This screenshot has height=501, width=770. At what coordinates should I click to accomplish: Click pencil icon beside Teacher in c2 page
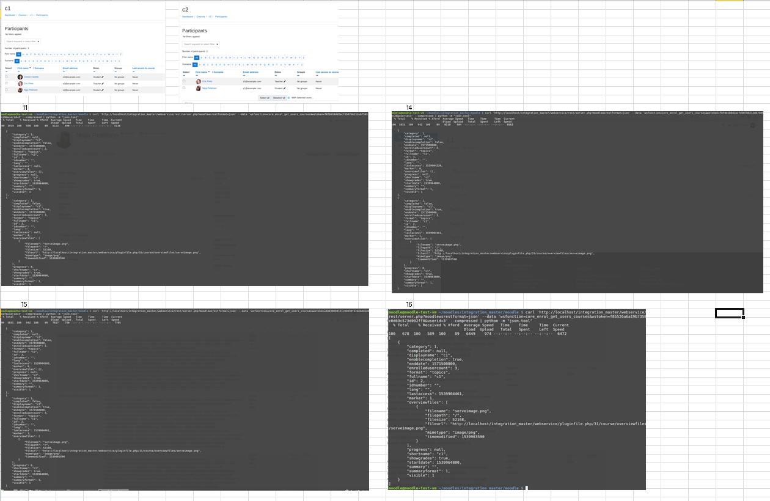(285, 81)
